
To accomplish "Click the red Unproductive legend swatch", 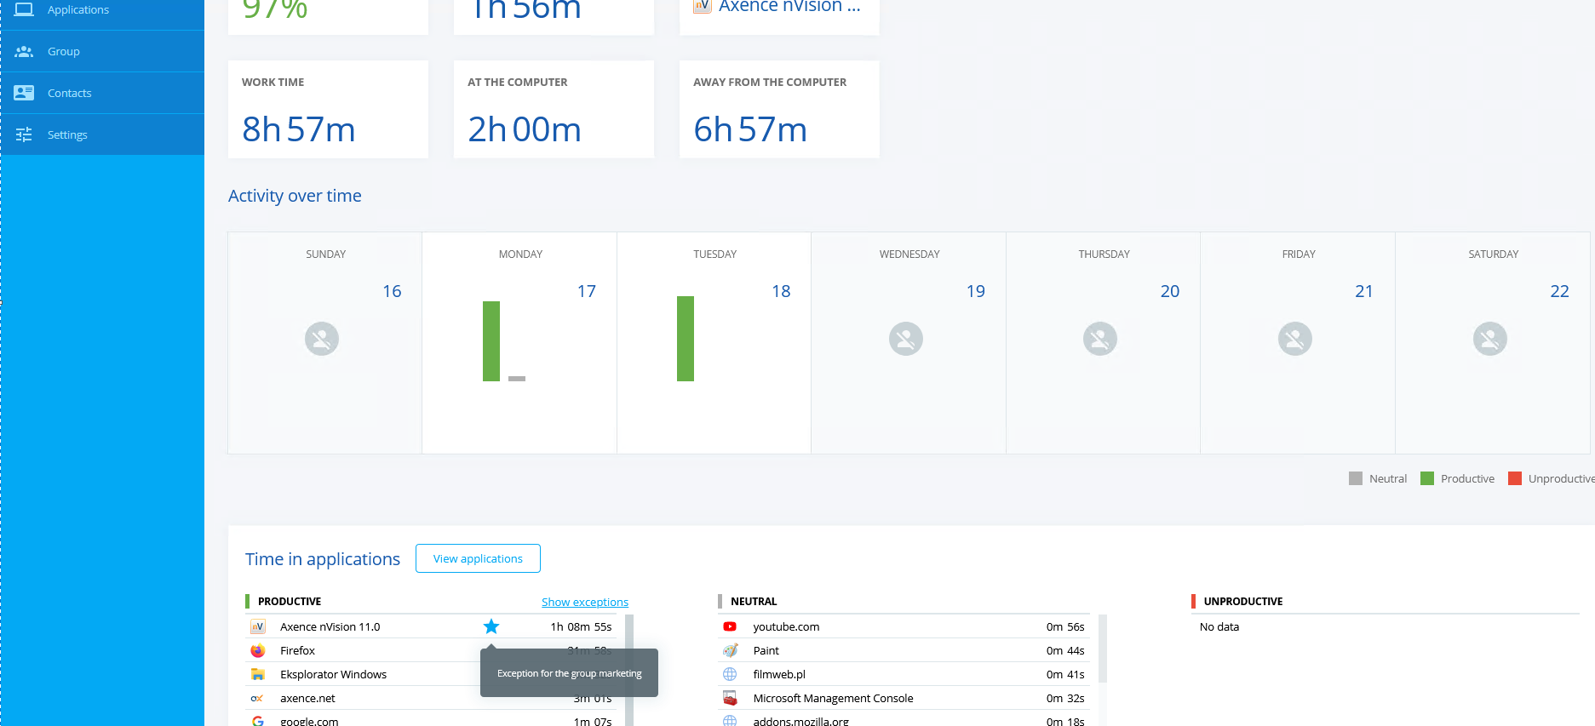I will coord(1515,479).
